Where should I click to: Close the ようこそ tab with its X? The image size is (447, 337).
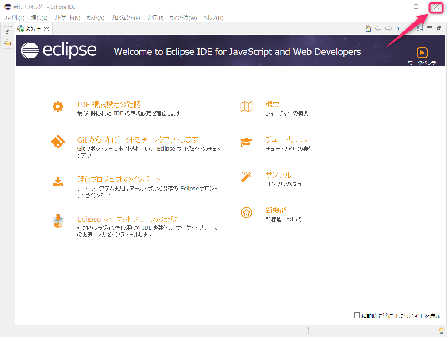(x=46, y=29)
